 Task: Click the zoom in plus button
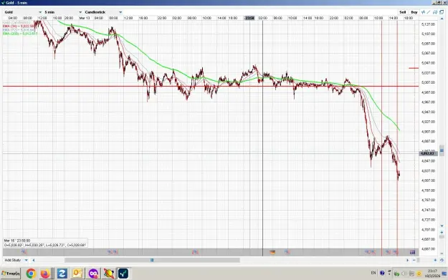click(435, 260)
